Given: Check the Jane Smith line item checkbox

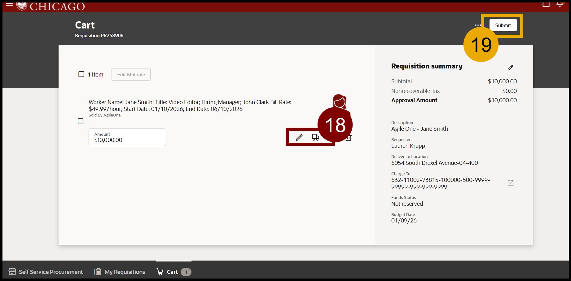Looking at the screenshot, I should (81, 121).
